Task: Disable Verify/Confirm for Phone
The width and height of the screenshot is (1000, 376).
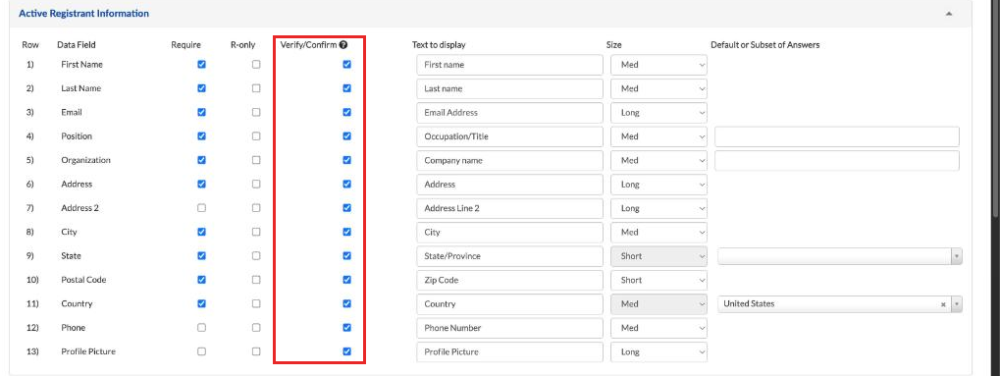Action: coord(347,328)
